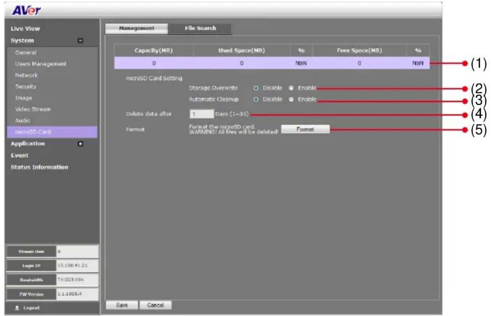The height and width of the screenshot is (316, 491).
Task: Set Storage Overwrite to Disable
Action: click(256, 88)
